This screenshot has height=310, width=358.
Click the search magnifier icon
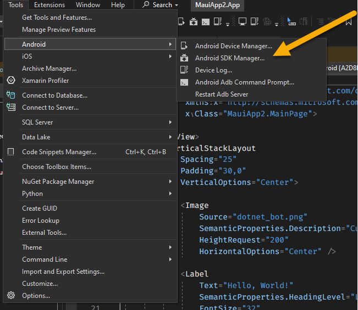[x=145, y=4]
